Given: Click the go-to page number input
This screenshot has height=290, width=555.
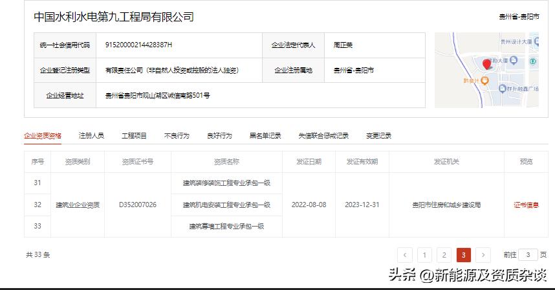Looking at the screenshot, I should [528, 255].
